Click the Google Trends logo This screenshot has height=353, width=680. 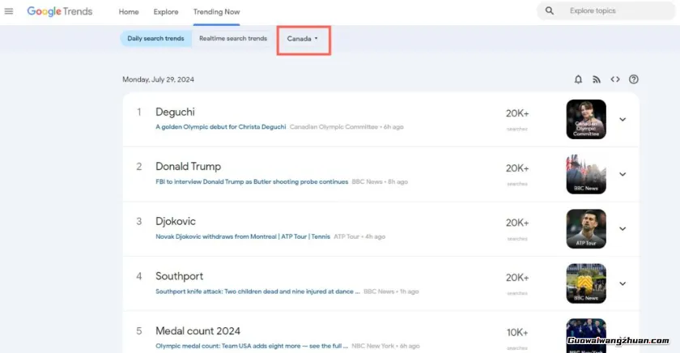point(60,11)
